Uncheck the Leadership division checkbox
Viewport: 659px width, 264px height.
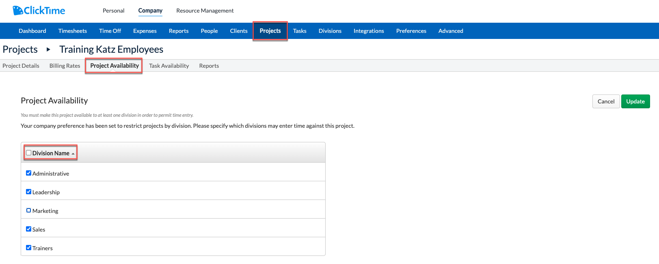[28, 192]
